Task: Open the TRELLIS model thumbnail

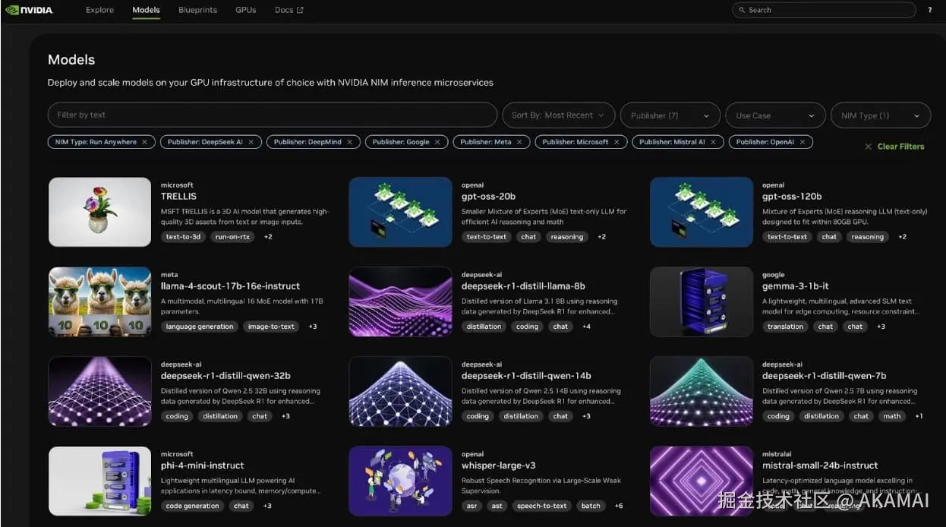Action: pos(99,212)
